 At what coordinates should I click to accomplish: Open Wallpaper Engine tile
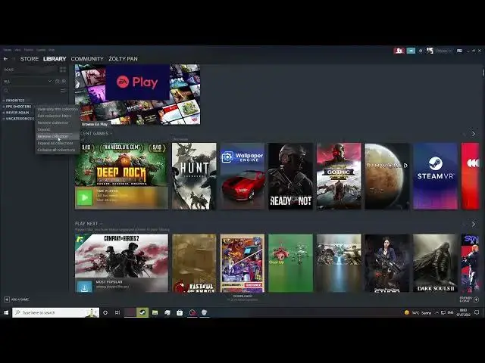tap(242, 176)
